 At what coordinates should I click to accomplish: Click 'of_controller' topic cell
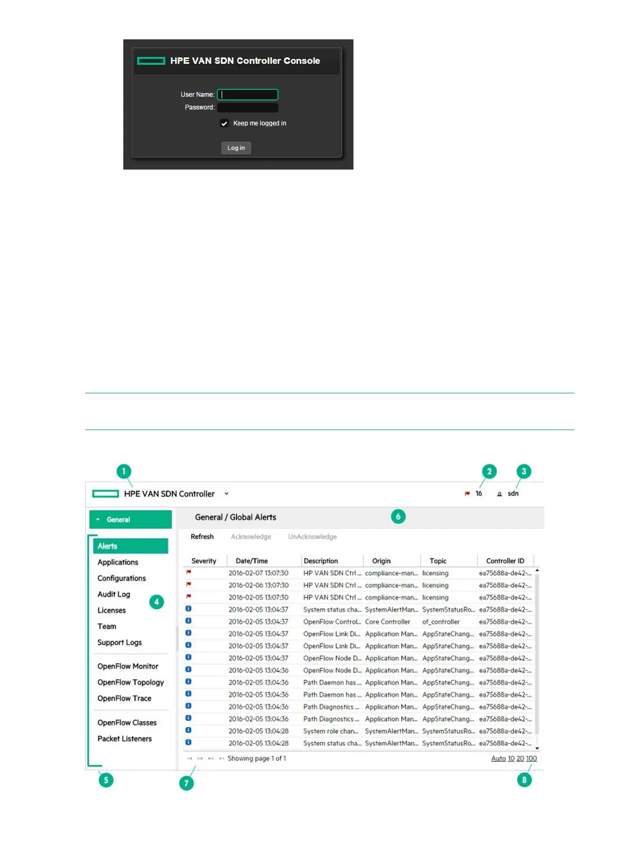pyautogui.click(x=441, y=621)
